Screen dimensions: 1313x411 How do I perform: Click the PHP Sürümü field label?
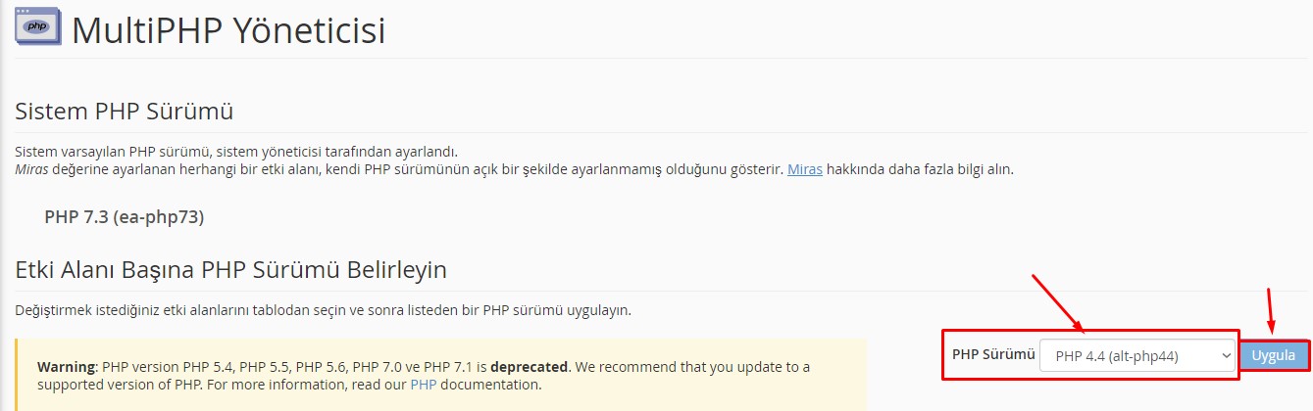[993, 354]
